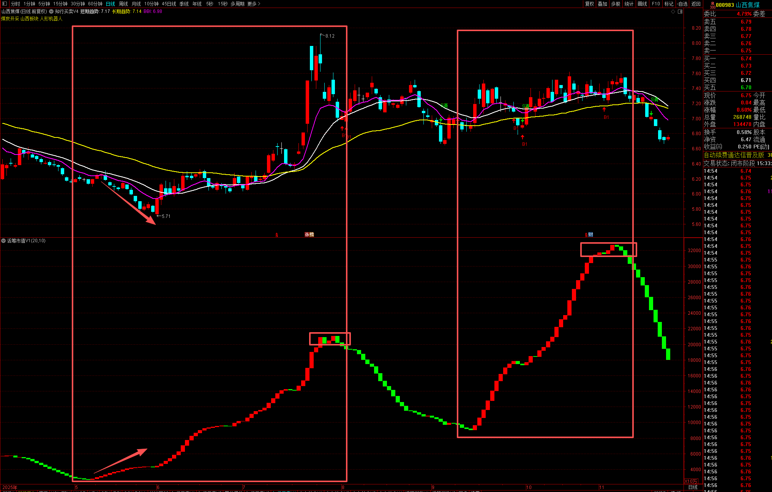The image size is (772, 492).
Task: Open the 活筹市值V1 indicator dropdown arrow
Action: coord(3,241)
